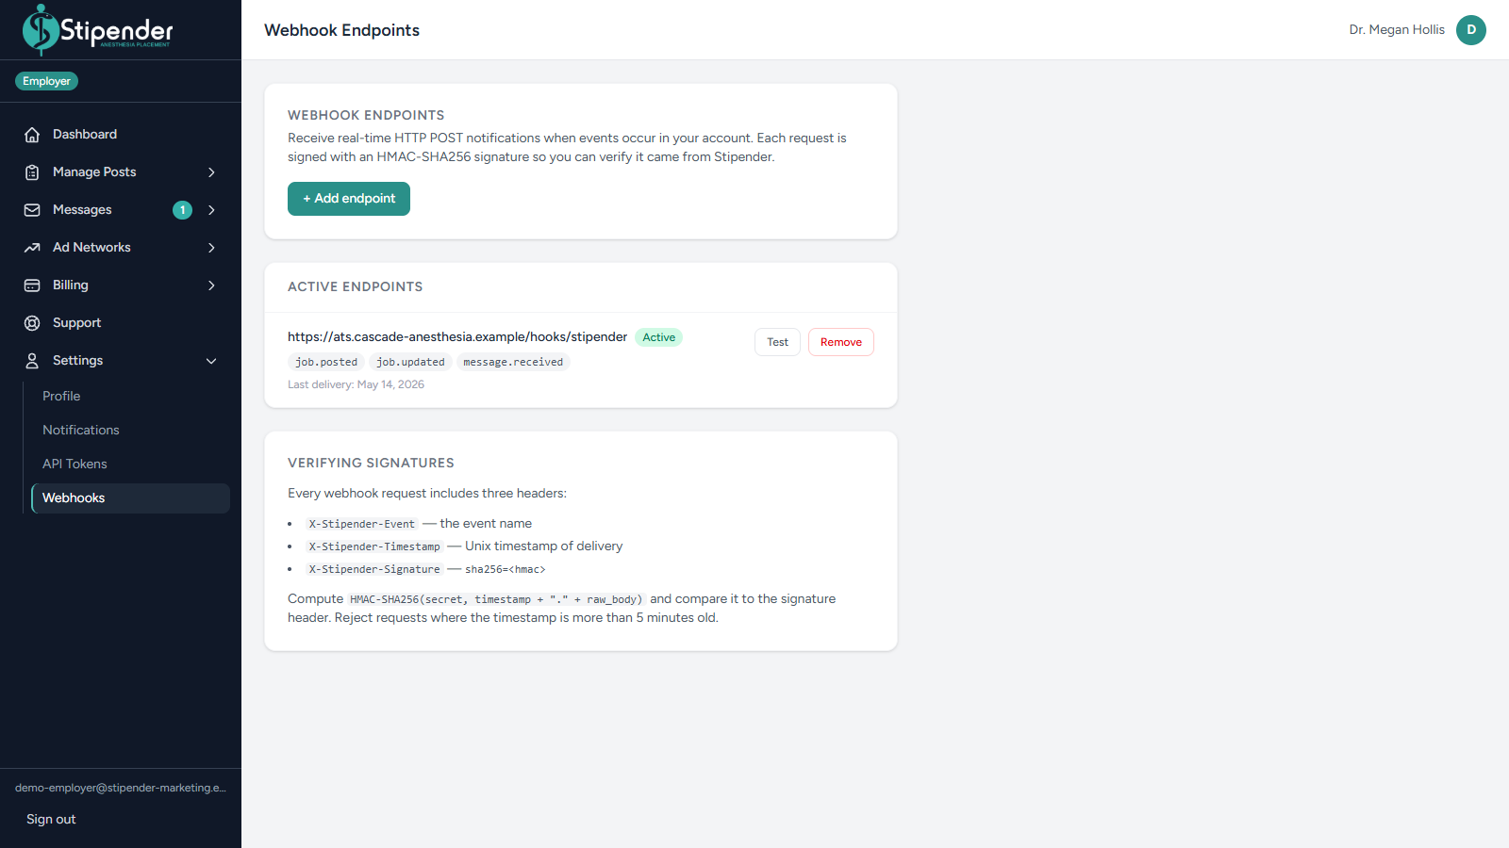1509x848 pixels.
Task: Click the Messages unread badge
Action: [x=182, y=210]
